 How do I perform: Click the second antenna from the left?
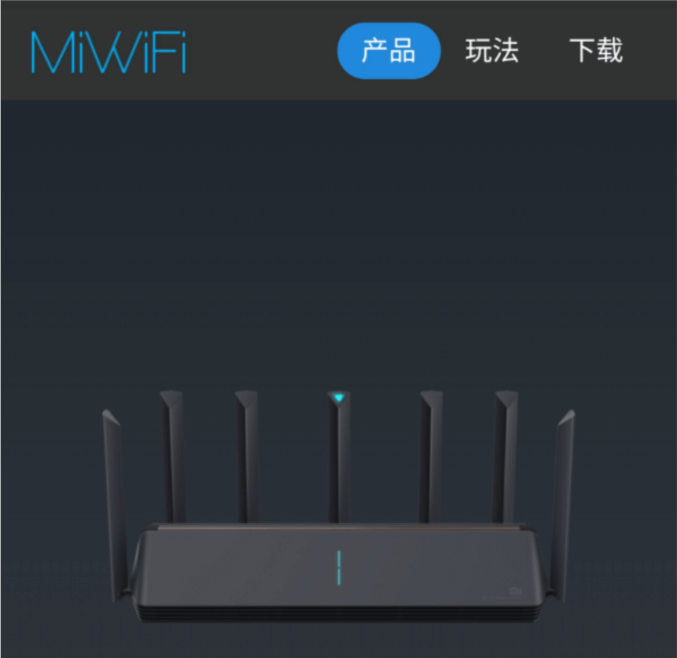point(173,457)
